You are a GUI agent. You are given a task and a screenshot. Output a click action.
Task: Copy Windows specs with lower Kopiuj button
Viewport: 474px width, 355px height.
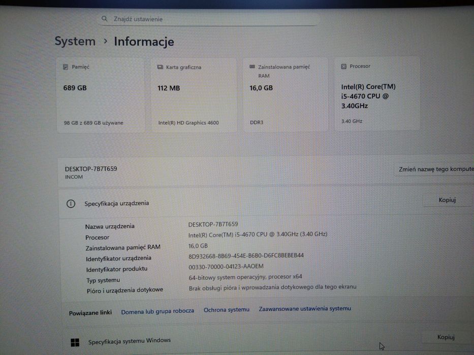coord(446,337)
